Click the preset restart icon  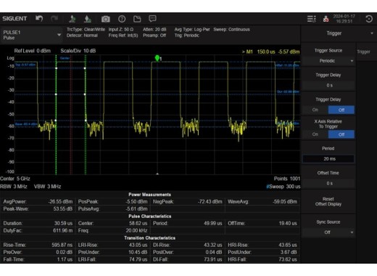369,19
